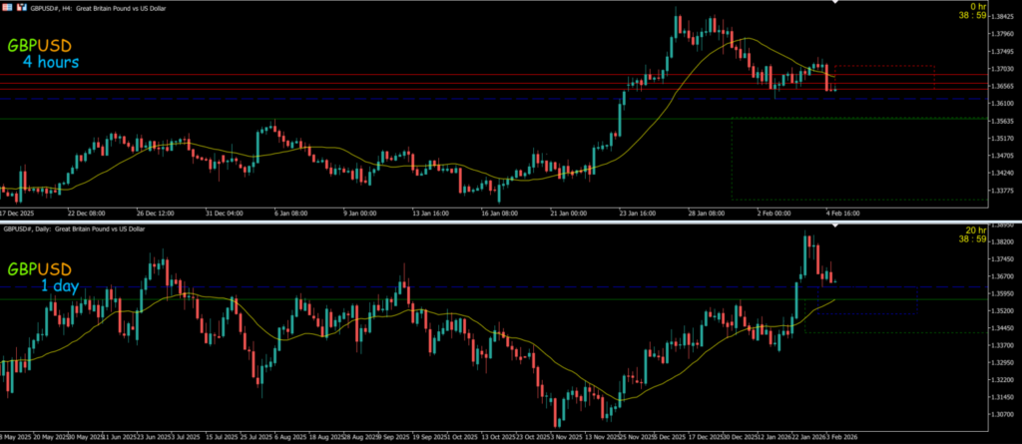This screenshot has height=444, width=1022.
Task: Click the 1.37030 price level on H4 scale
Action: click(x=1000, y=70)
